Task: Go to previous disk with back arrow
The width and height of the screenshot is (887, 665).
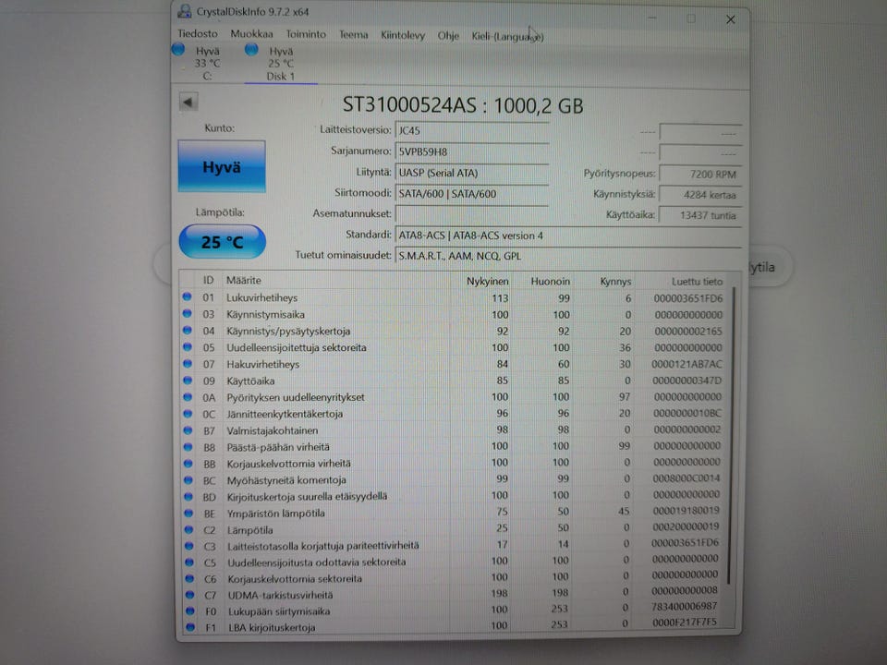Action: tap(188, 103)
